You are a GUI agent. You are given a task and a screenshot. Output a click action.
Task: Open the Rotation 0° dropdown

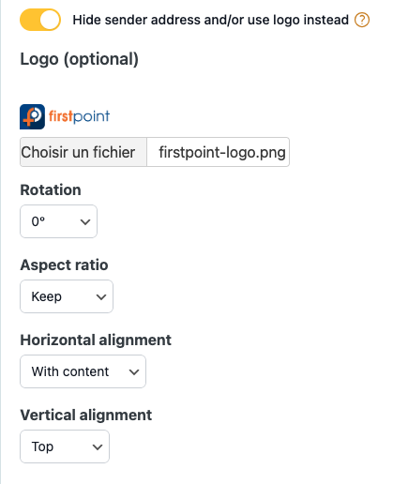click(58, 221)
